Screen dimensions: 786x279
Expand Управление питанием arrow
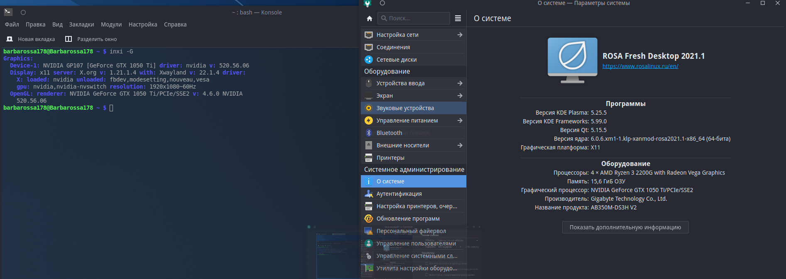(x=460, y=120)
